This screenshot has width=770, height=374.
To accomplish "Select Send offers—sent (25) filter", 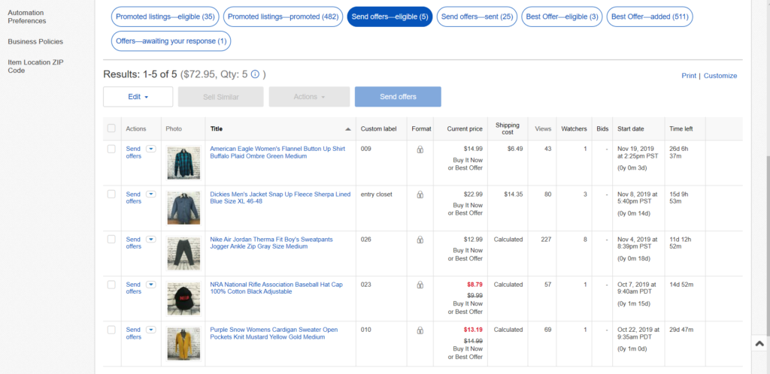I will [x=477, y=17].
